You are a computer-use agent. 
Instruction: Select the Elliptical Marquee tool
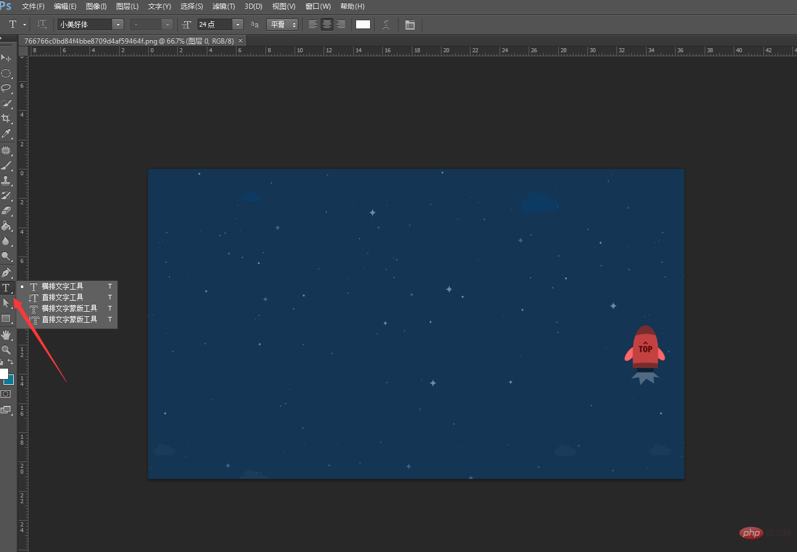(x=6, y=73)
